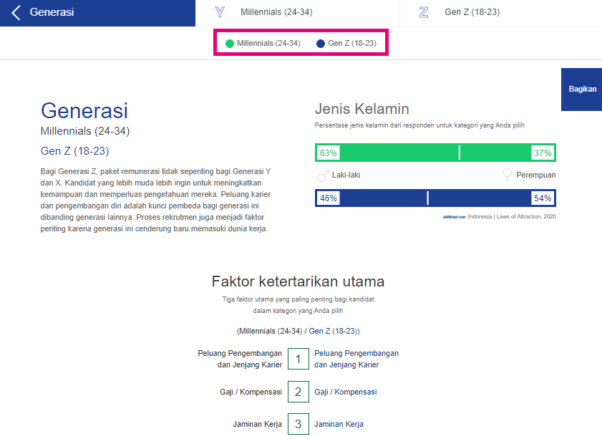Viewport: 602px width, 439px height.
Task: Select the blue Gen Z subtitle under Generasi
Action: tap(74, 151)
